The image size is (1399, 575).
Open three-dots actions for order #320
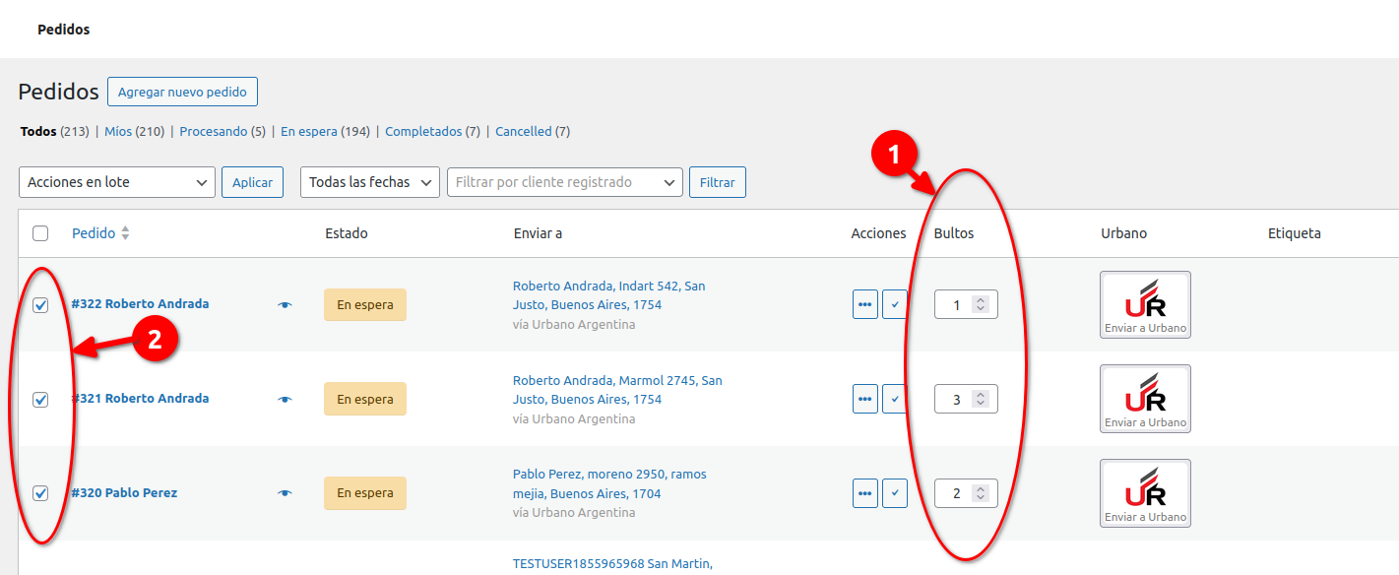pos(864,493)
